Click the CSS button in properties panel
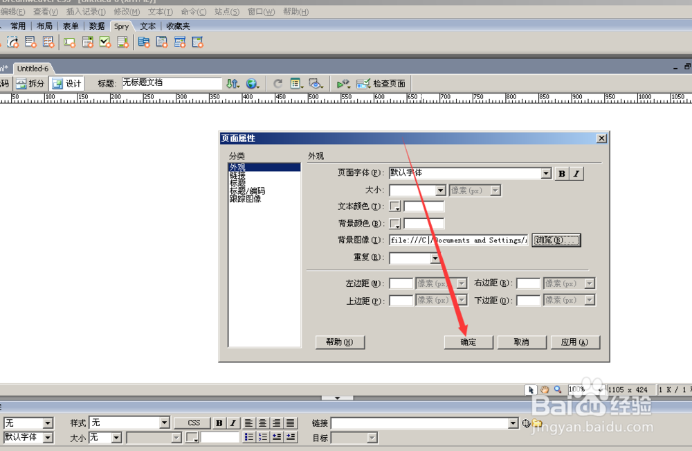 coord(194,423)
